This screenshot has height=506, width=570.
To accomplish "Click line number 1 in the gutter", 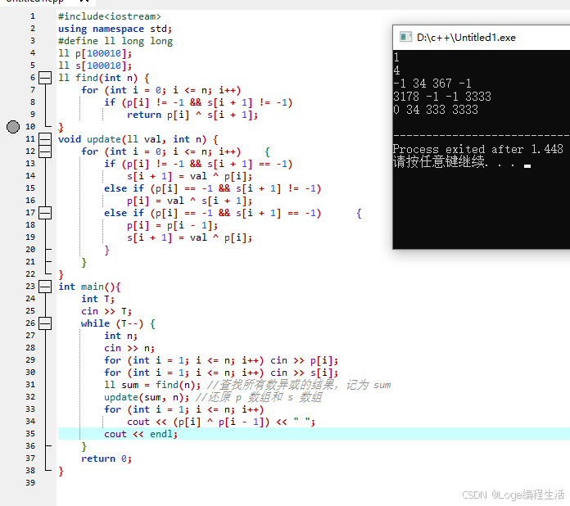I will pos(33,16).
